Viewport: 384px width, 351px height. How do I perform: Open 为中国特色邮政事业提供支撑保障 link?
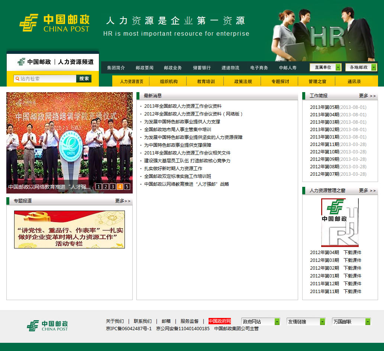click(178, 145)
